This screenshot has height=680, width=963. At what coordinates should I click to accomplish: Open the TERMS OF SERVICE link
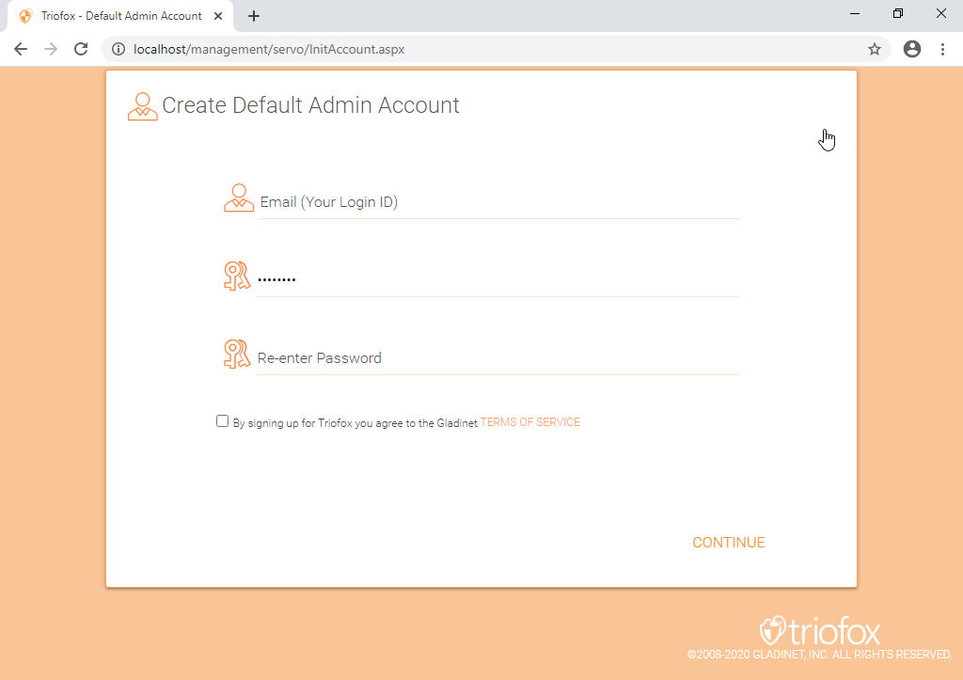pos(530,422)
